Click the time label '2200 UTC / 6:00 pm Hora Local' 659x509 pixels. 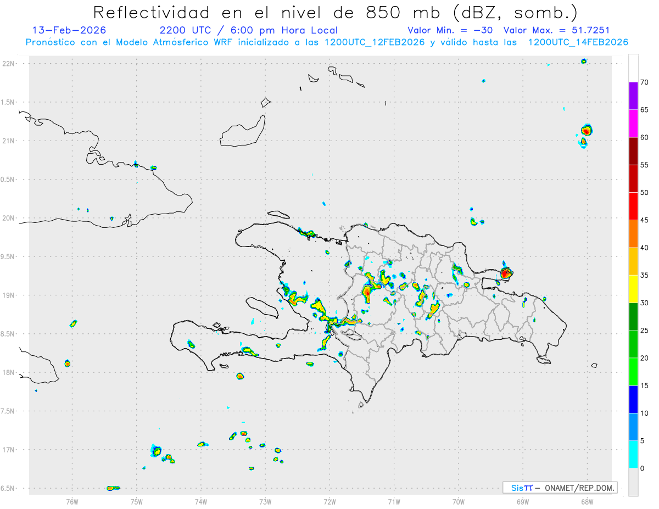click(249, 30)
